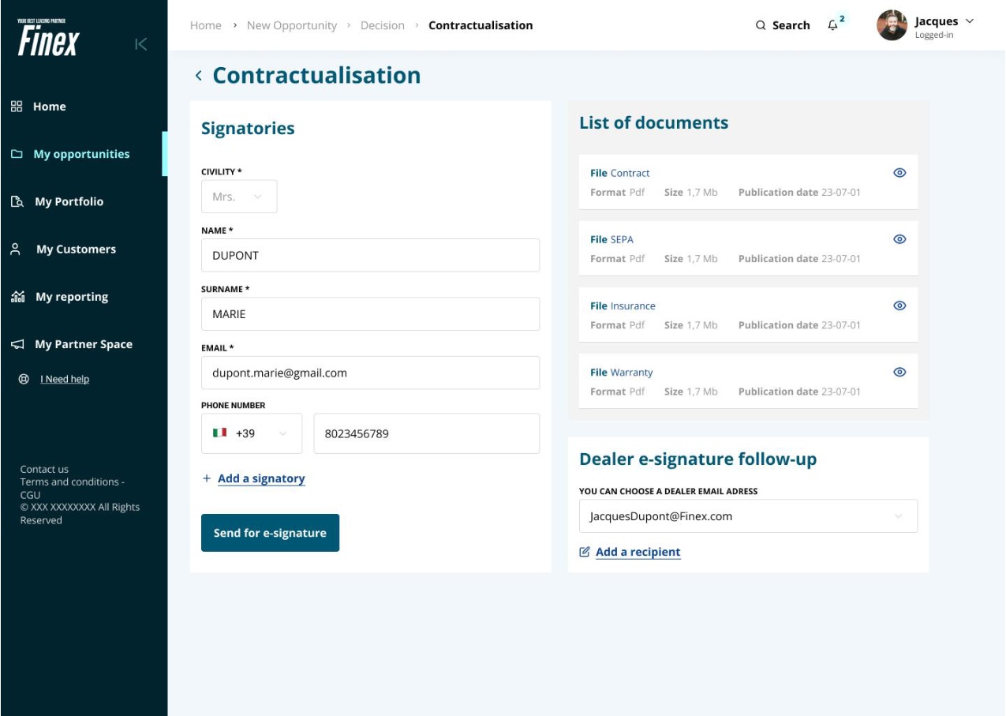Click the SEPA file name
The width and height of the screenshot is (1006, 716).
(x=622, y=239)
